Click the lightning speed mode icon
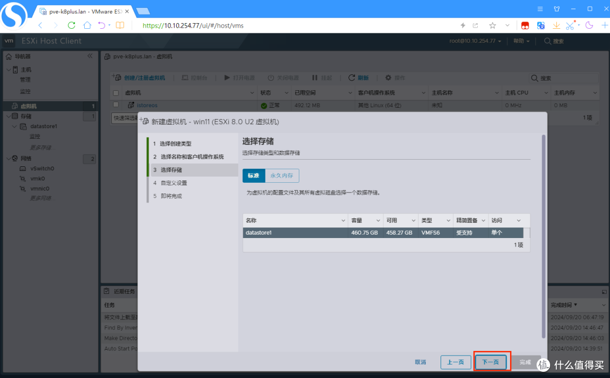The height and width of the screenshot is (378, 610). pyautogui.click(x=463, y=25)
